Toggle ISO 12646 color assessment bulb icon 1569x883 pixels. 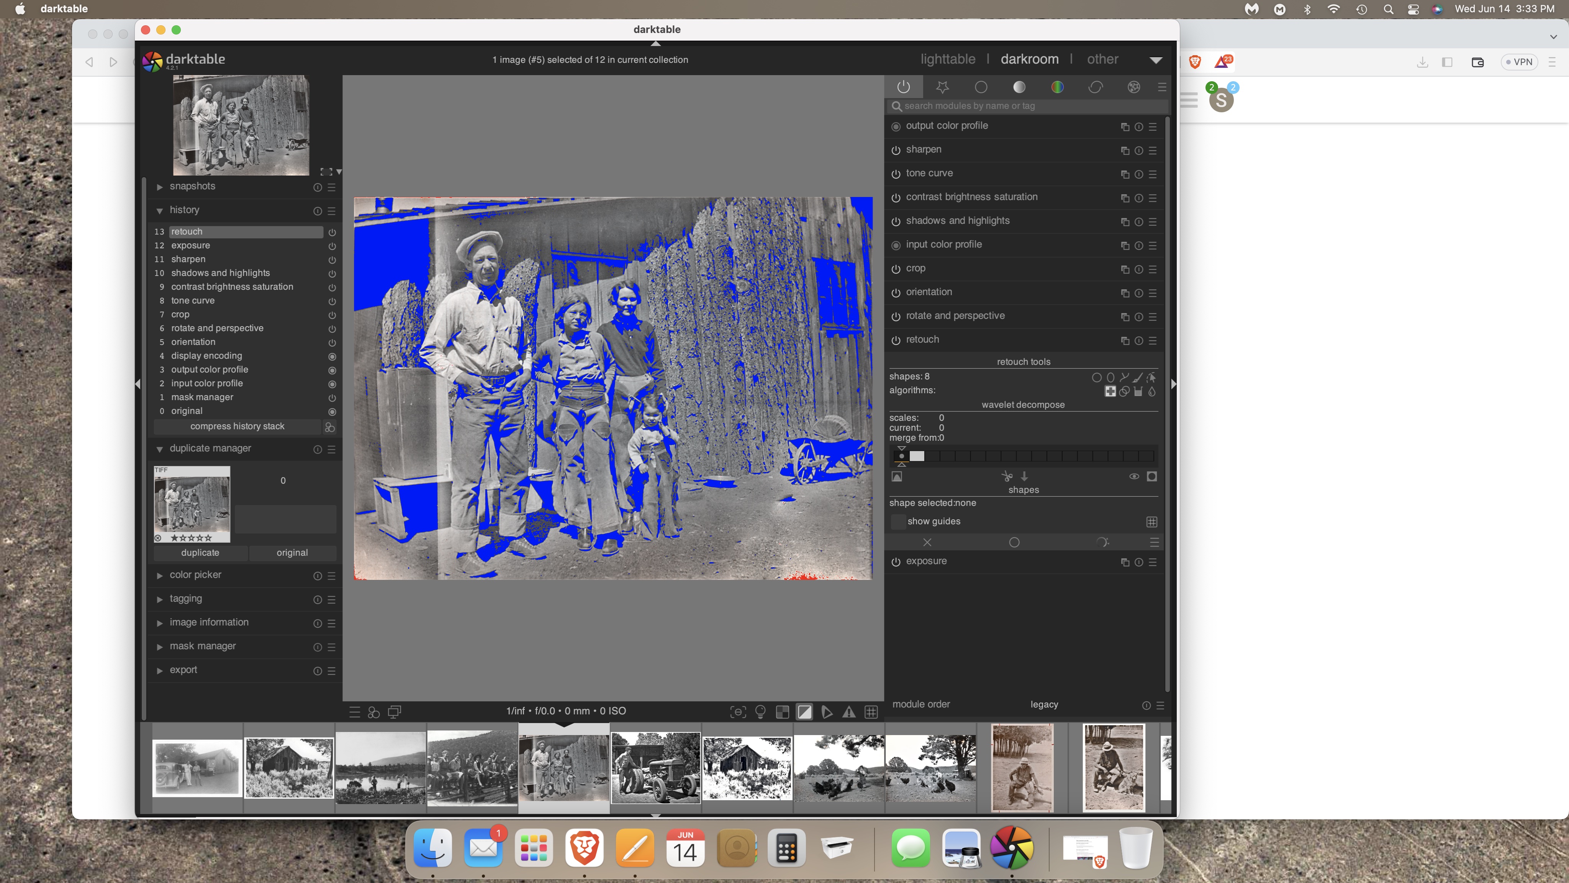pos(760,712)
